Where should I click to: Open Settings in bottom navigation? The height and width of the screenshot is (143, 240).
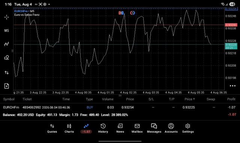188,128
